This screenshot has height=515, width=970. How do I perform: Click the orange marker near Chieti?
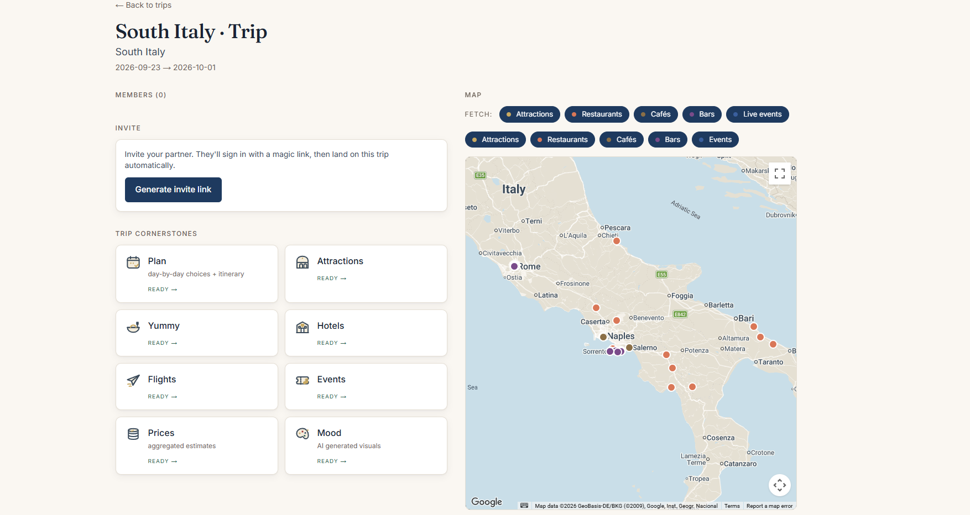tap(617, 241)
